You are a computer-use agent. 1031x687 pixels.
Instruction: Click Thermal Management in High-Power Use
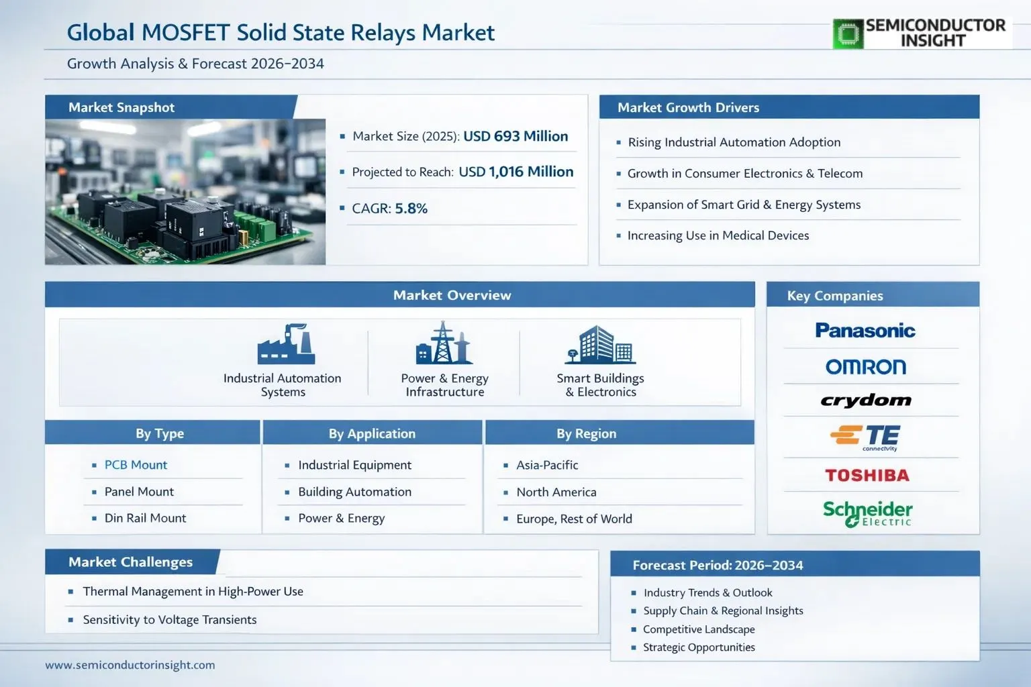[x=193, y=591]
